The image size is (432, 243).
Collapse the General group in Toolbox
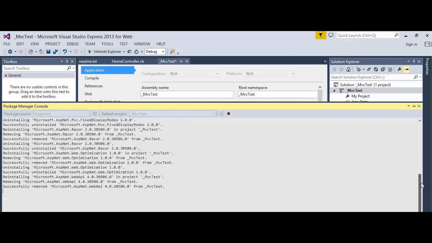6,75
